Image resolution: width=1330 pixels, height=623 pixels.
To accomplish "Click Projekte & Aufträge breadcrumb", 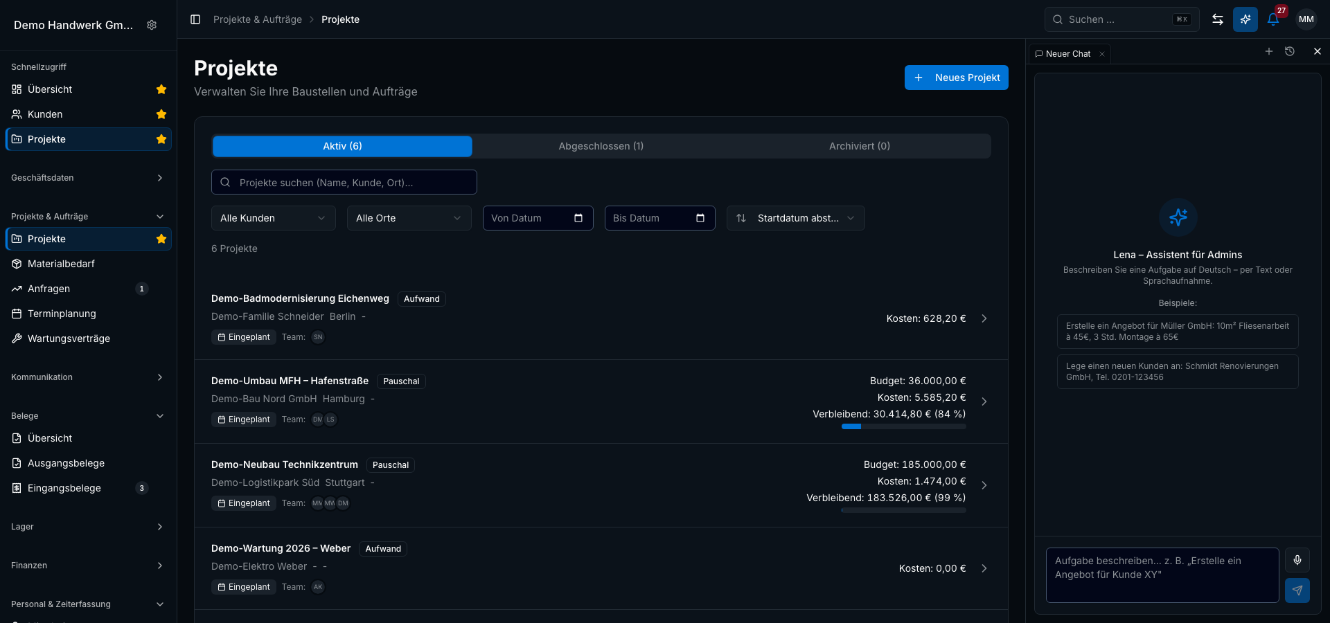I will [258, 19].
